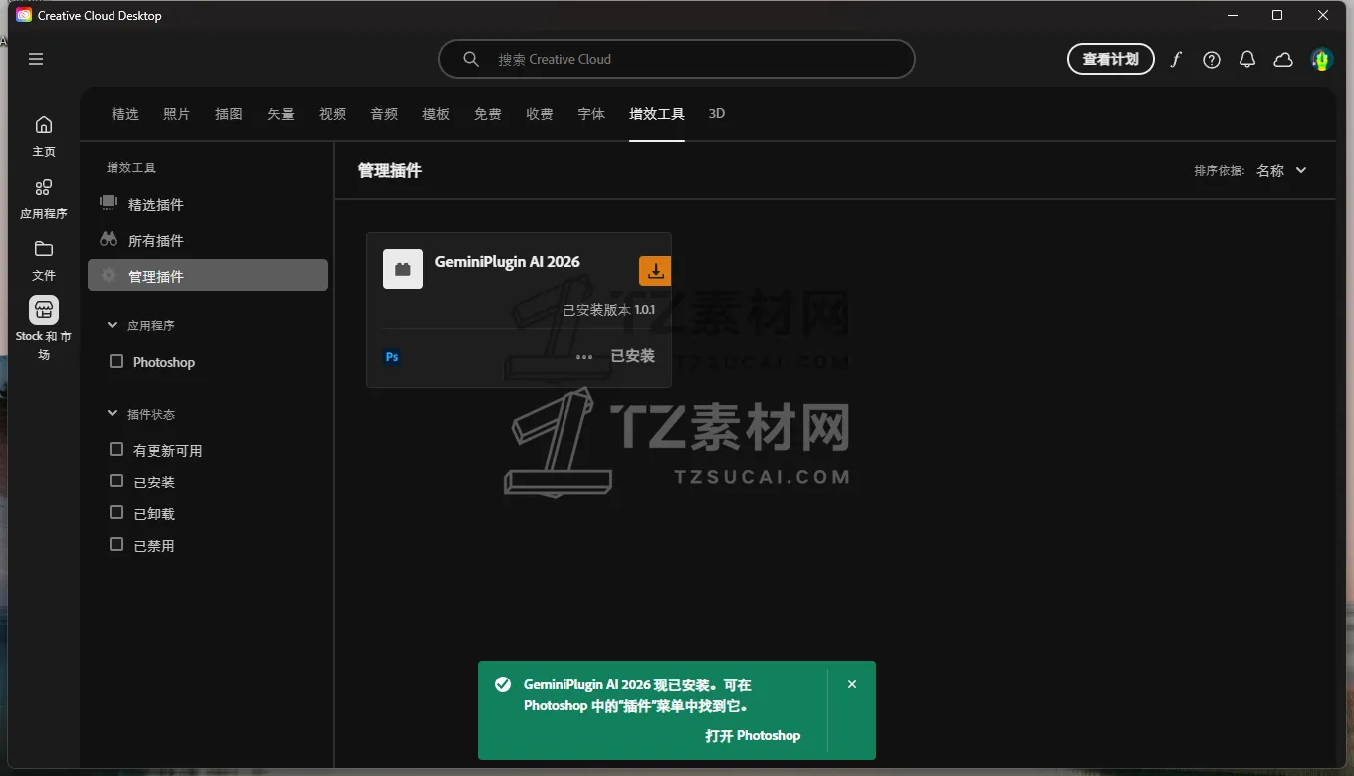Click the search magnifier icon

(x=471, y=59)
